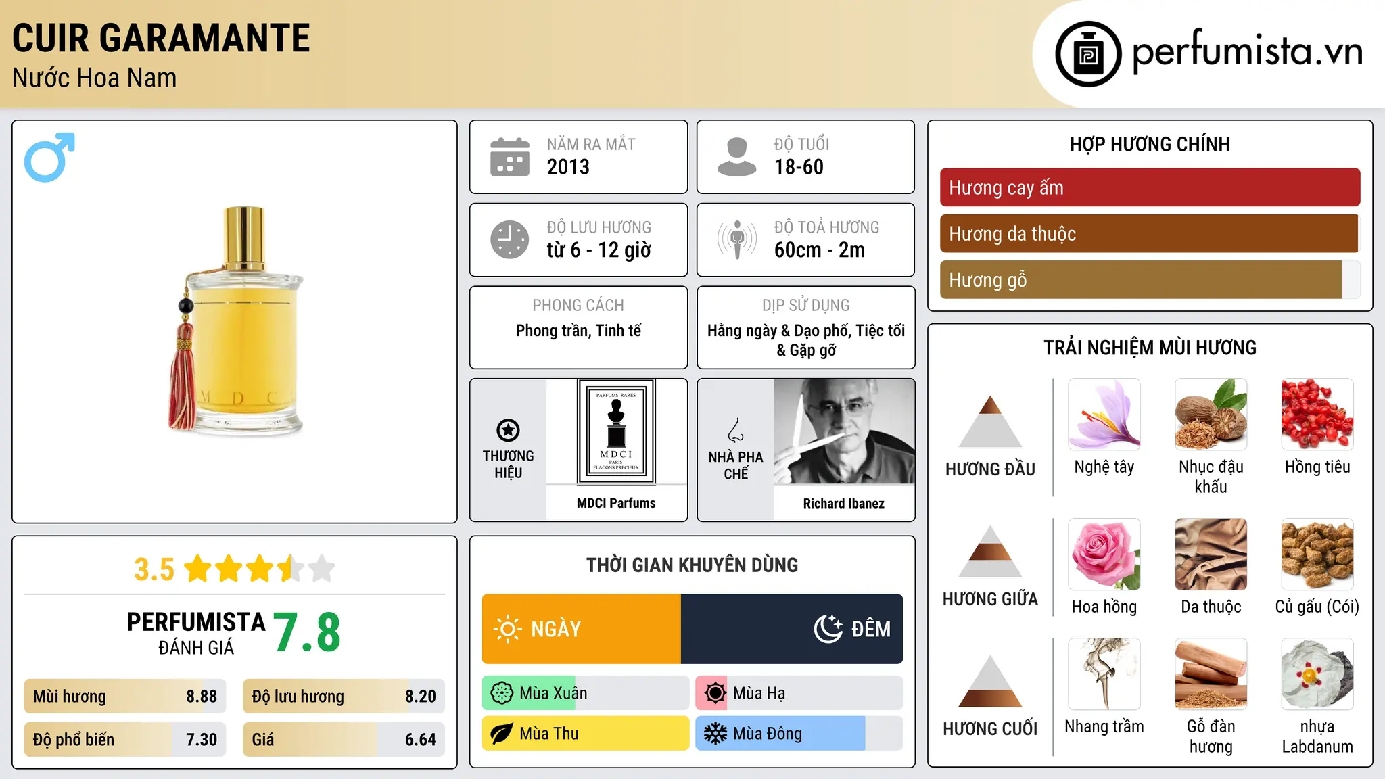Click the orange Ngày time bar

582,629
